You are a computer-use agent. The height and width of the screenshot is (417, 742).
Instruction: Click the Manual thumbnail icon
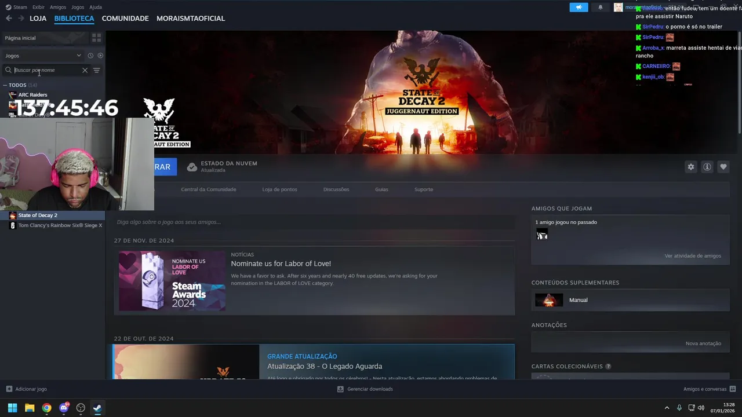(x=548, y=300)
